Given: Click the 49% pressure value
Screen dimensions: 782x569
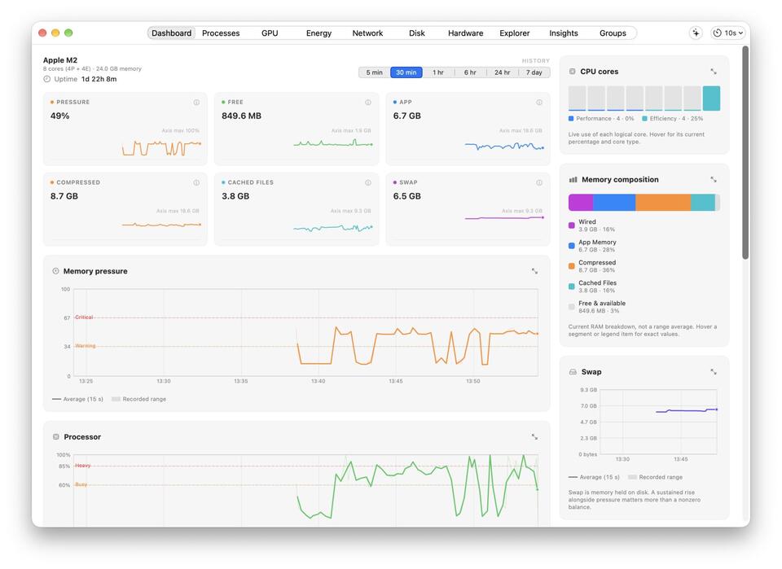Looking at the screenshot, I should click(59, 116).
